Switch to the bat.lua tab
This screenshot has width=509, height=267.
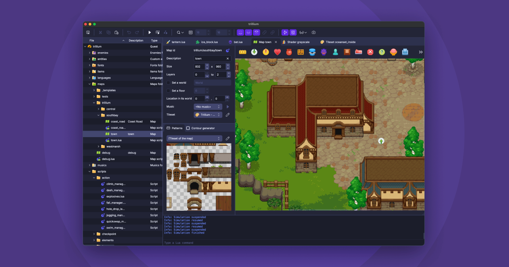click(x=235, y=42)
